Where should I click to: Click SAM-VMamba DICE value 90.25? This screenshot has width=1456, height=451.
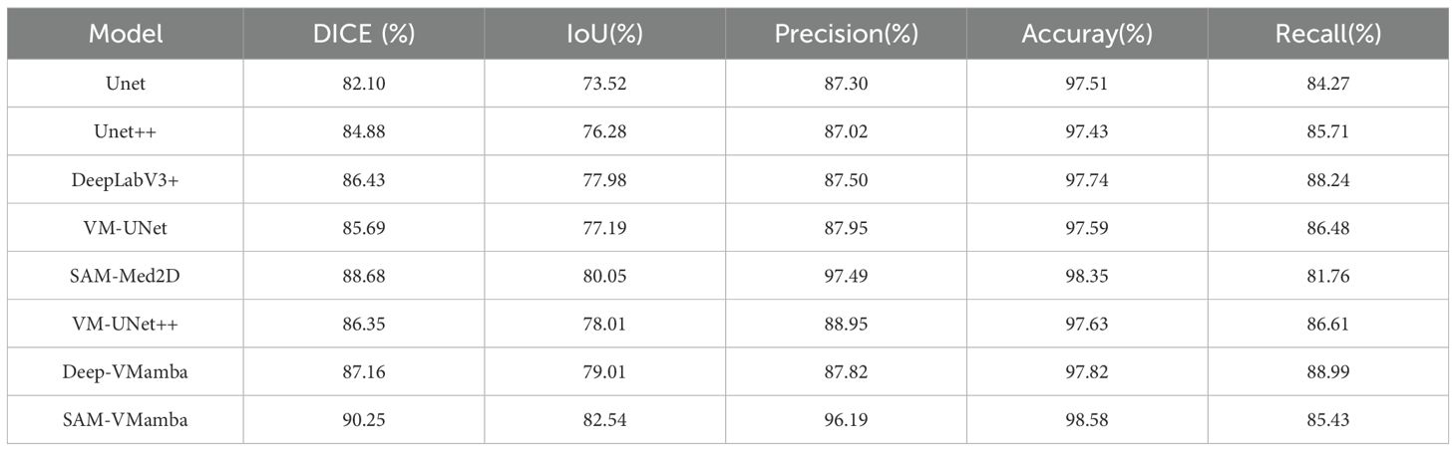click(364, 420)
